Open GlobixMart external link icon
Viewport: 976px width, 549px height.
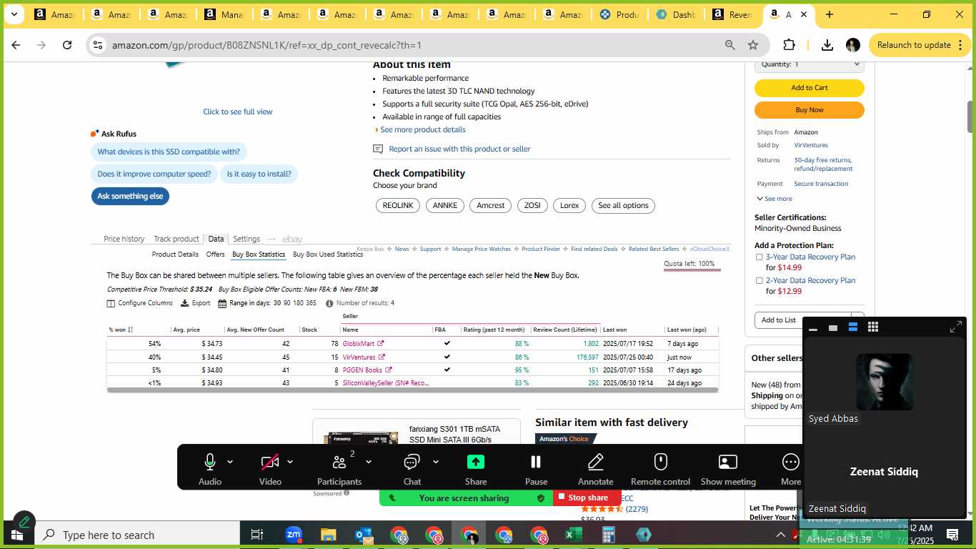coord(381,344)
